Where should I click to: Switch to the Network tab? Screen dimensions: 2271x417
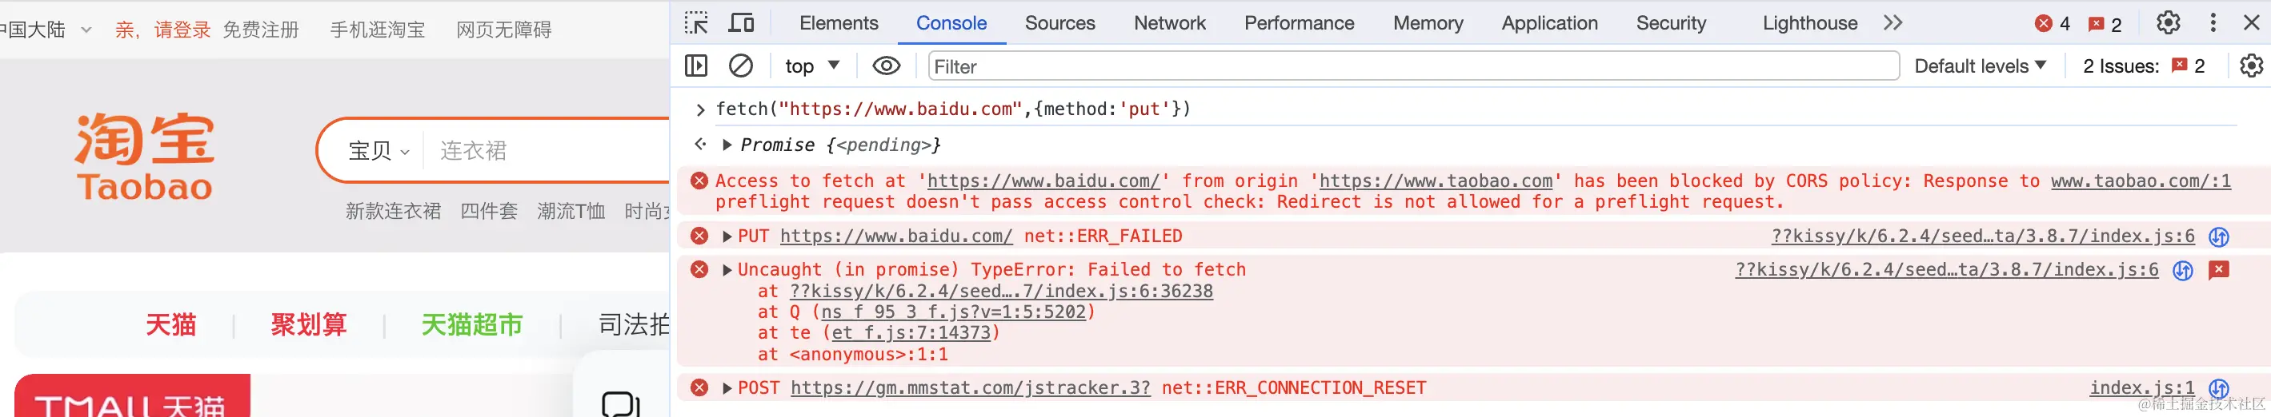(x=1169, y=23)
